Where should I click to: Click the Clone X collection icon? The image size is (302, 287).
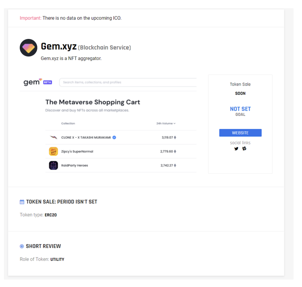tap(53, 137)
